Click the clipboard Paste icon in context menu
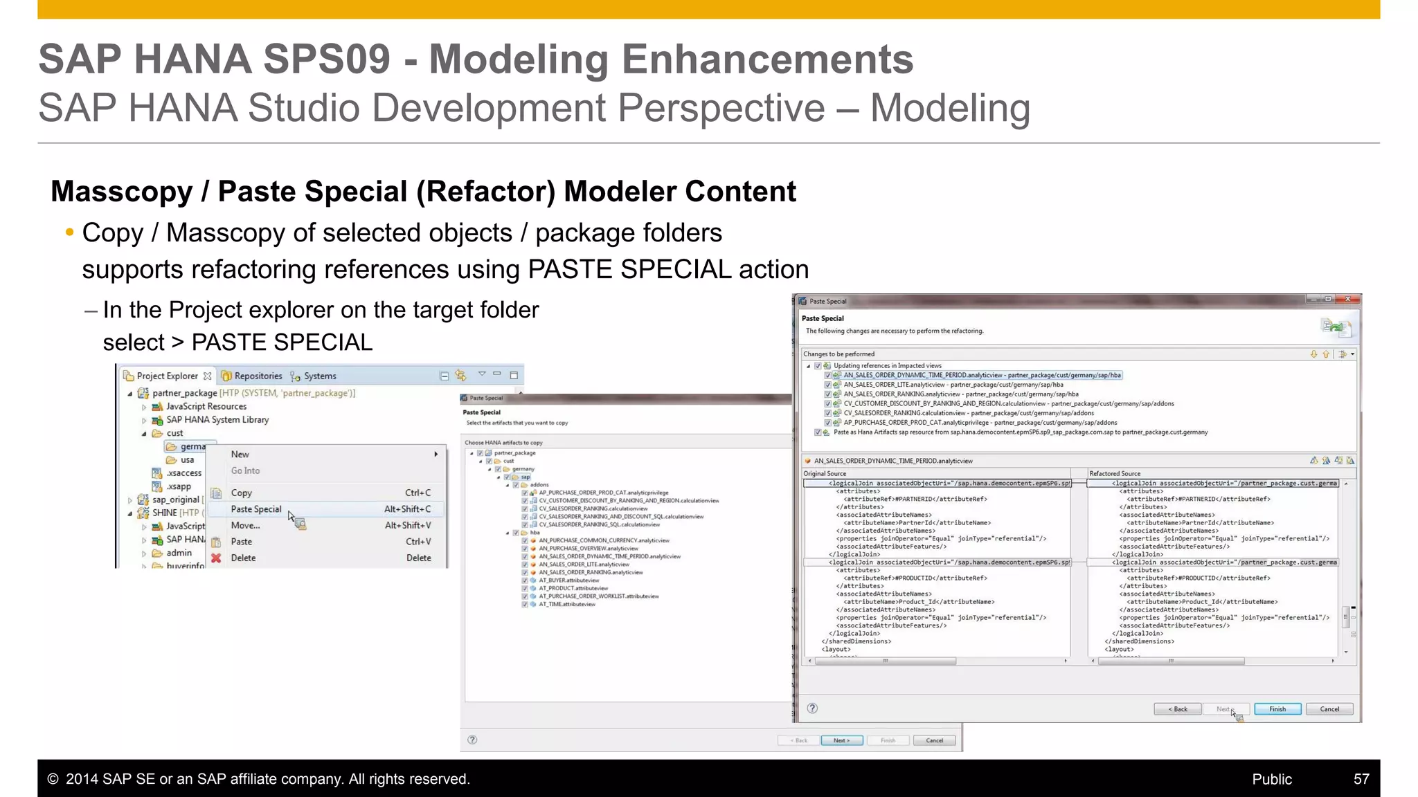Viewport: 1418px width, 797px height. point(216,542)
